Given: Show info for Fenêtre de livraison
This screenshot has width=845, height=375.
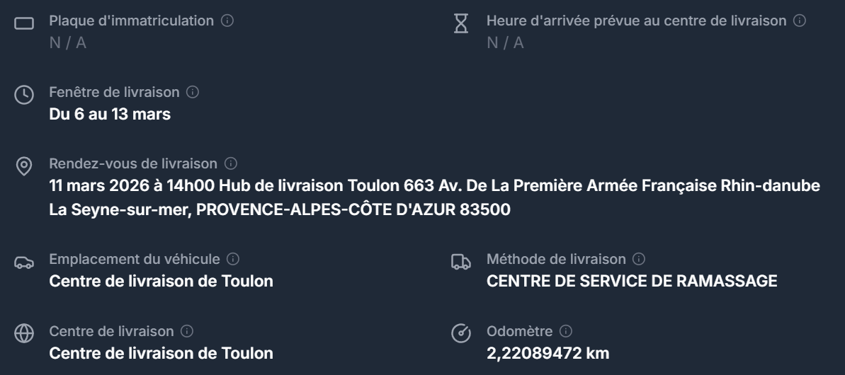Looking at the screenshot, I should point(192,92).
